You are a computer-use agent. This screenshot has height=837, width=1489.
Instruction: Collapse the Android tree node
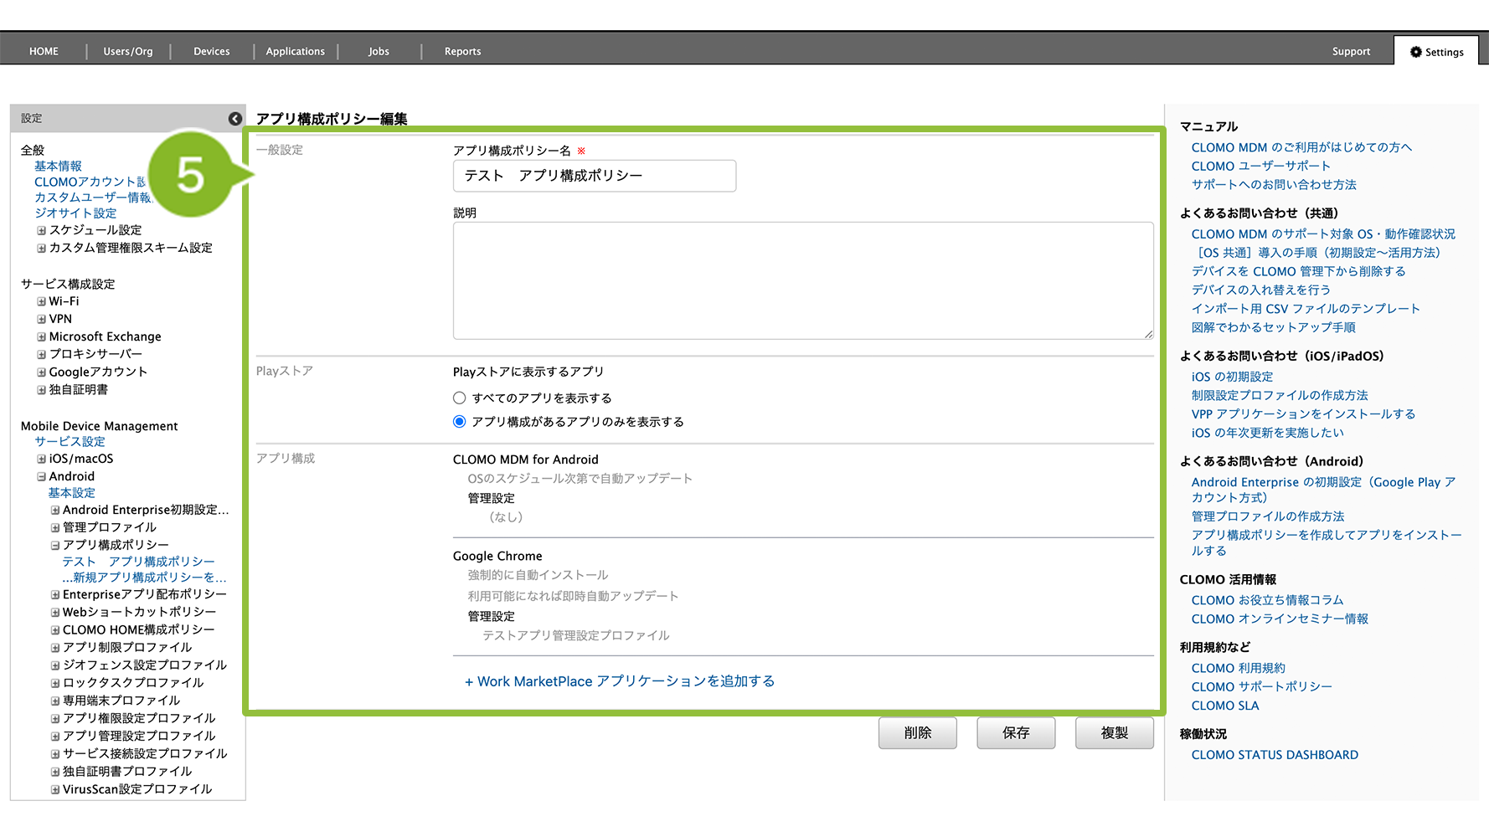41,476
